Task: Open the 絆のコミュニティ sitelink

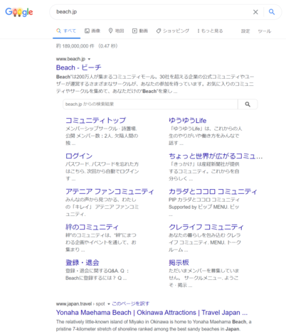Action: coord(92,227)
